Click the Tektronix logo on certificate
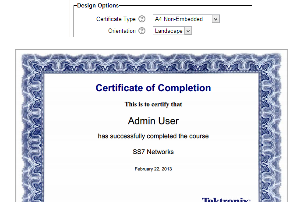The image size is (300, 202). pyautogui.click(x=226, y=199)
